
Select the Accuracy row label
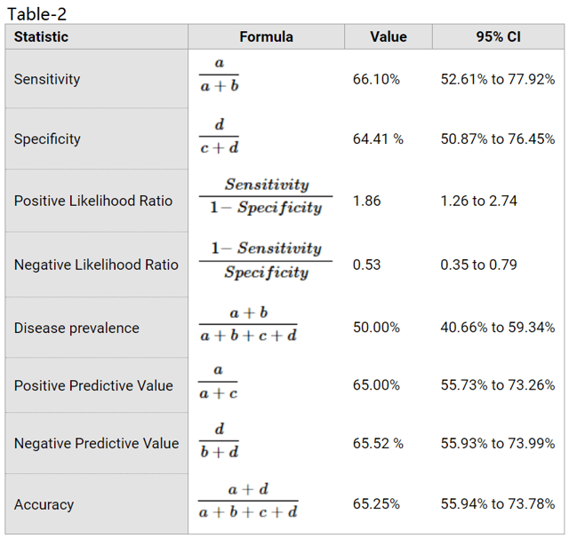(44, 504)
